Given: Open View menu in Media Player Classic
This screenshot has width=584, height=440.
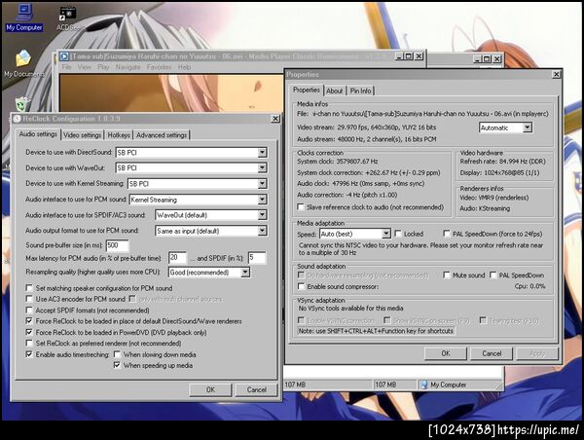Looking at the screenshot, I should (x=84, y=67).
